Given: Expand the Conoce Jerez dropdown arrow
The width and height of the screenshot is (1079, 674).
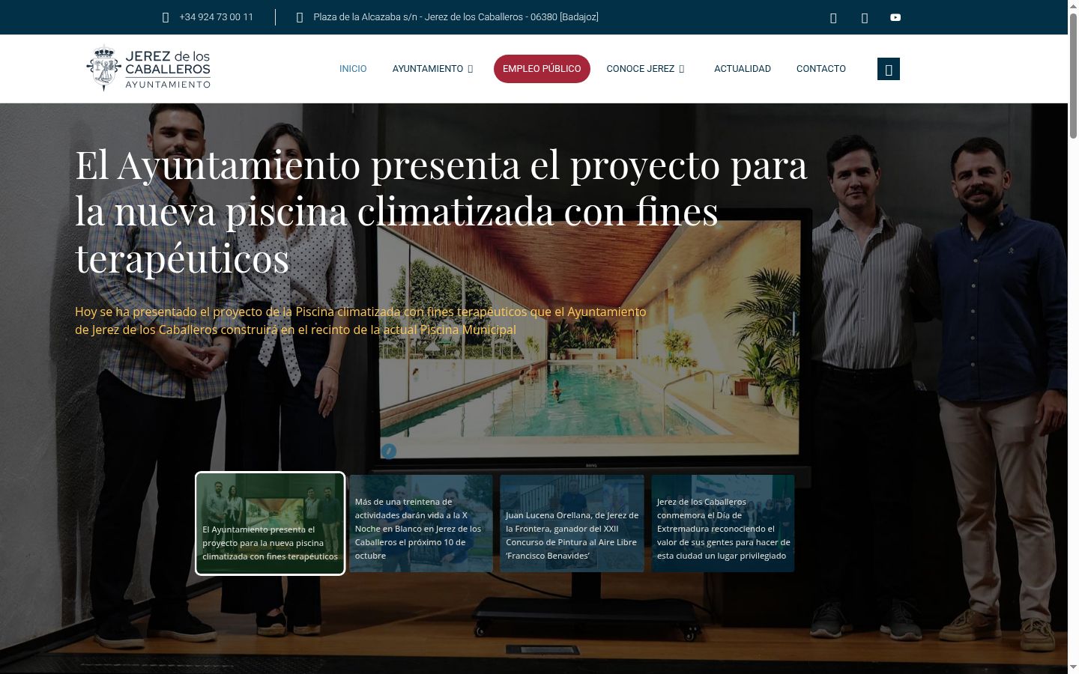Looking at the screenshot, I should pyautogui.click(x=682, y=69).
